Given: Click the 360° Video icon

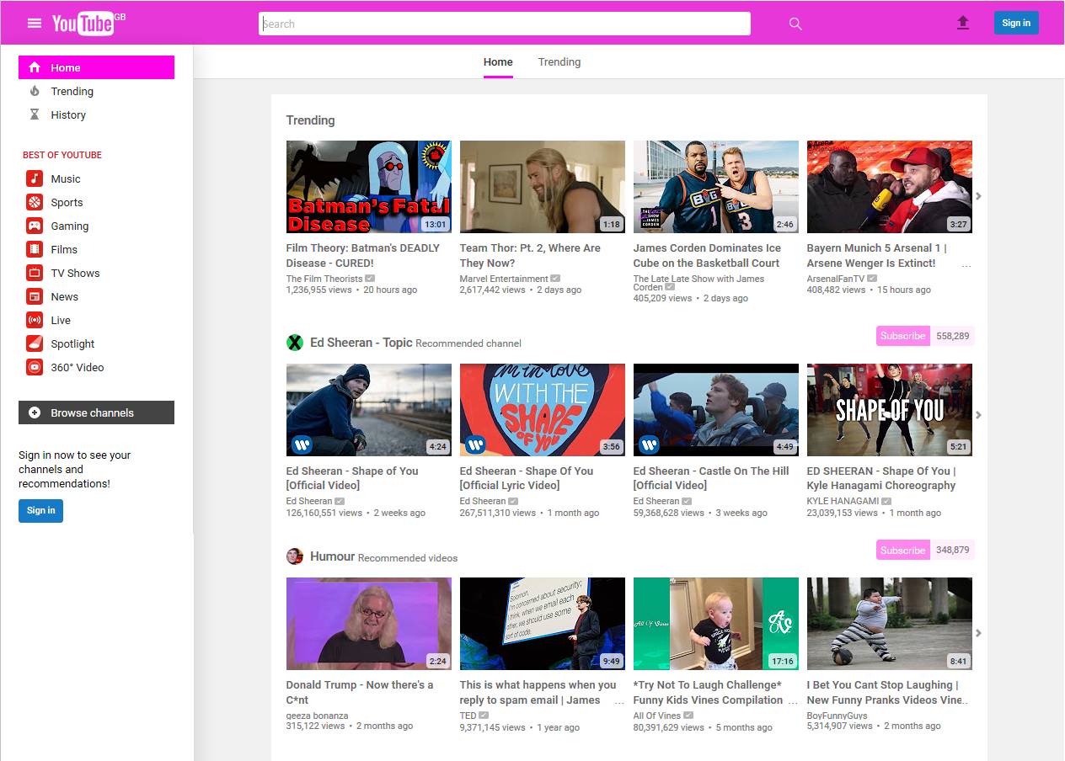Looking at the screenshot, I should click(x=35, y=367).
